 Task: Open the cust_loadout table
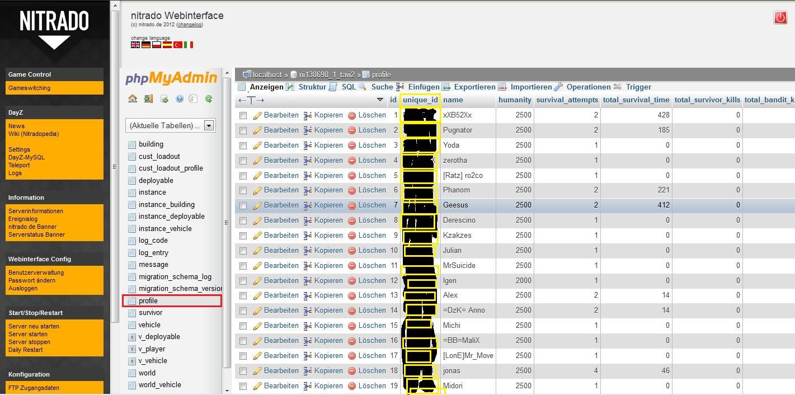point(159,156)
